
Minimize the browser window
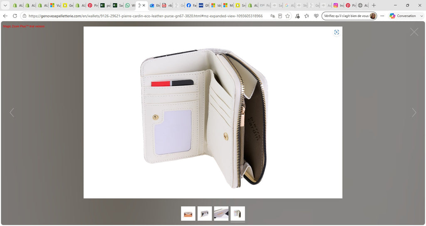click(395, 5)
